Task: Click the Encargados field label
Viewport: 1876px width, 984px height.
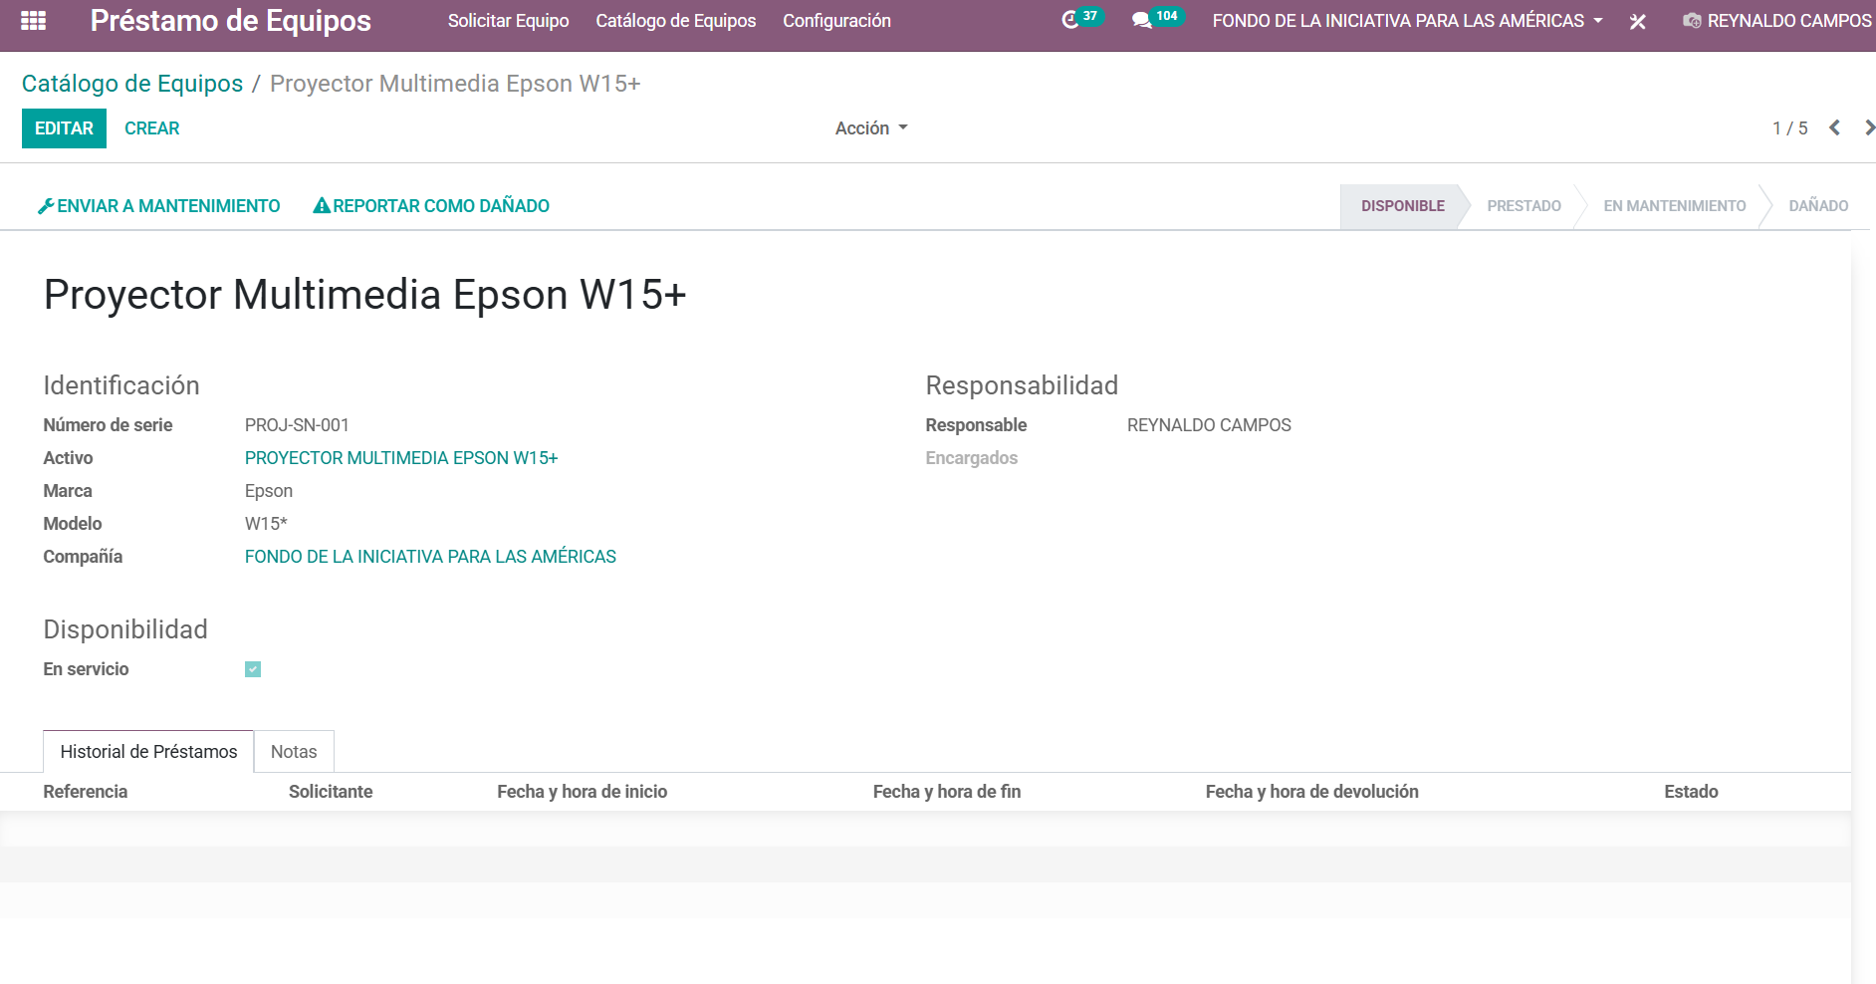Action: pos(972,458)
